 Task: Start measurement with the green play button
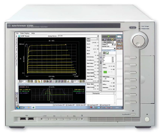click(x=109, y=36)
